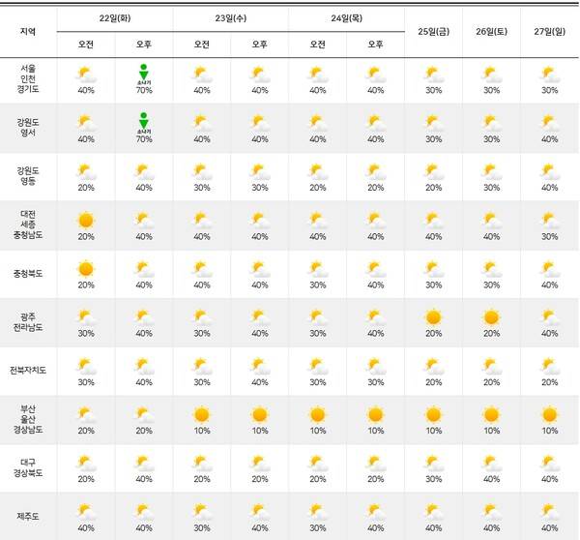This screenshot has height=540, width=580.
Task: Click the 70% rain probability for 강원도 영서
Action: (144, 139)
